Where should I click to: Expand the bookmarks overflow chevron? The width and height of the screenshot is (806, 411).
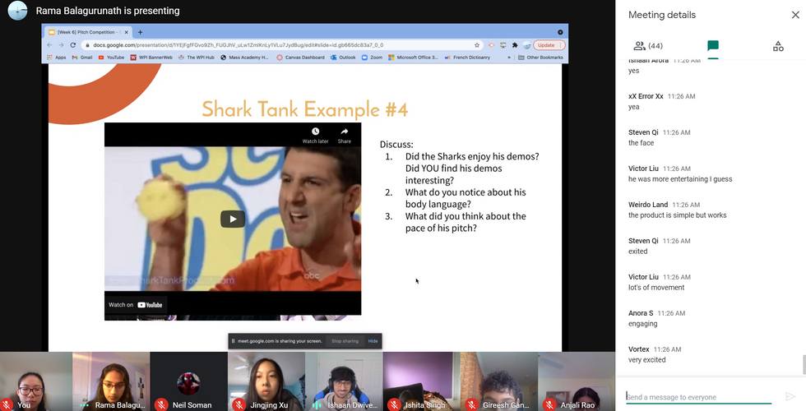(509, 58)
